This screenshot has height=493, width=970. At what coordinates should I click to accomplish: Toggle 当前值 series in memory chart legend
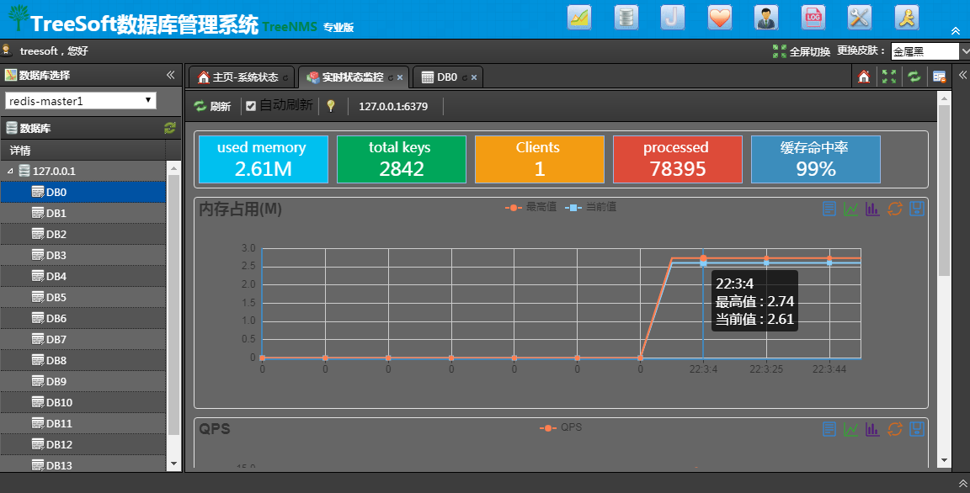pos(591,208)
